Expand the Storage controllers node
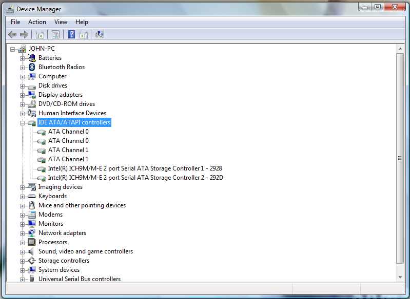 [x=22, y=261]
